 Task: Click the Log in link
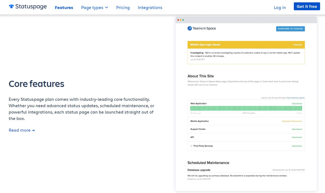280,8
